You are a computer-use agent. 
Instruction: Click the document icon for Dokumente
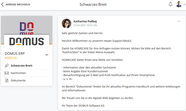click(x=7, y=80)
